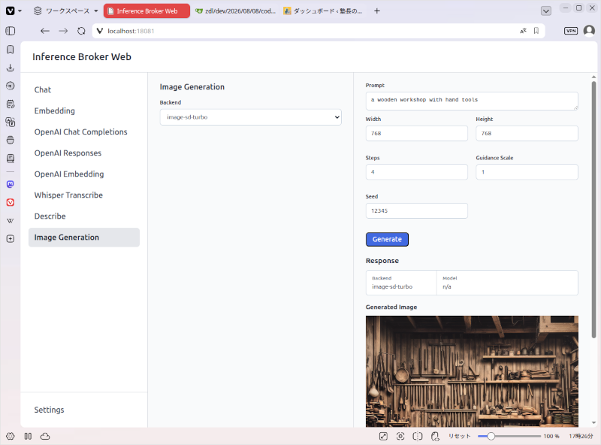Click the Height field
The width and height of the screenshot is (601, 445).
click(x=527, y=134)
